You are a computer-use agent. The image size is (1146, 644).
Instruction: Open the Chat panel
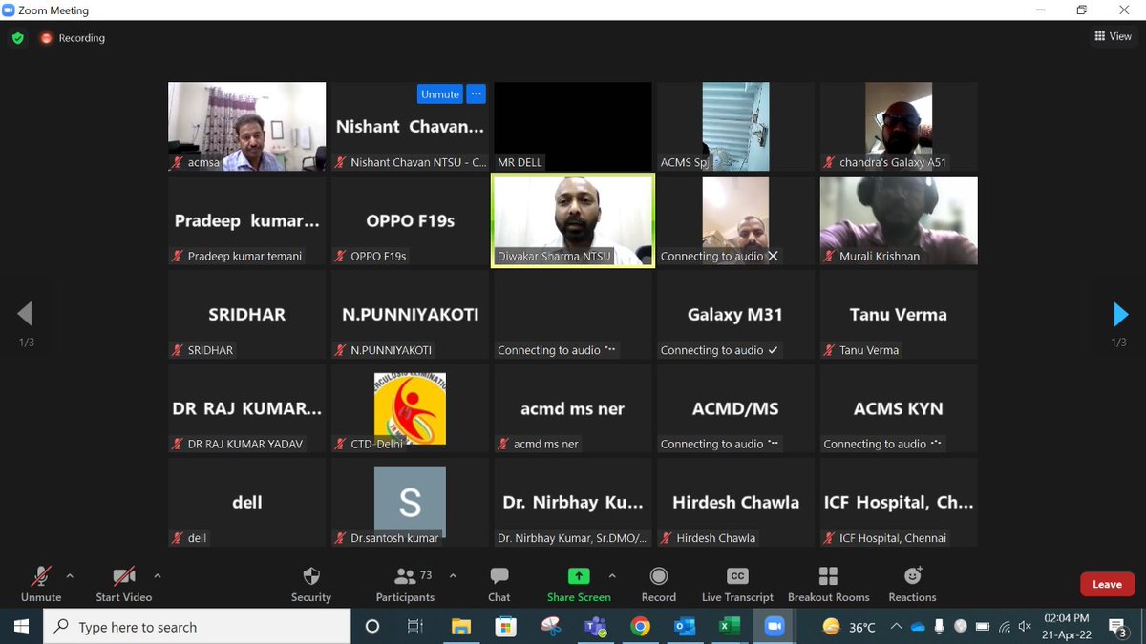pos(499,584)
